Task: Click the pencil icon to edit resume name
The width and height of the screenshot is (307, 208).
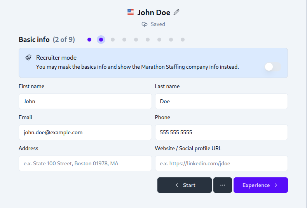Action: pos(176,12)
